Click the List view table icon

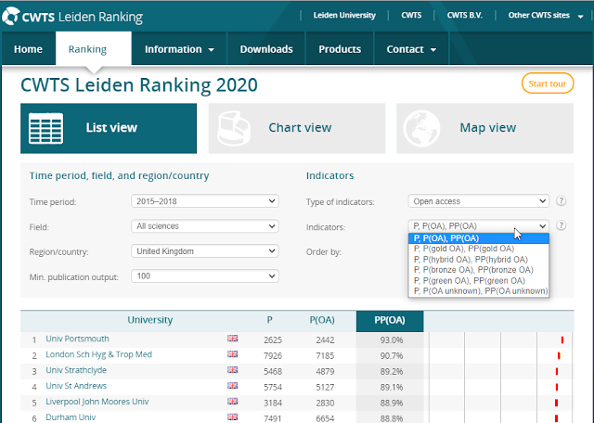tap(45, 128)
